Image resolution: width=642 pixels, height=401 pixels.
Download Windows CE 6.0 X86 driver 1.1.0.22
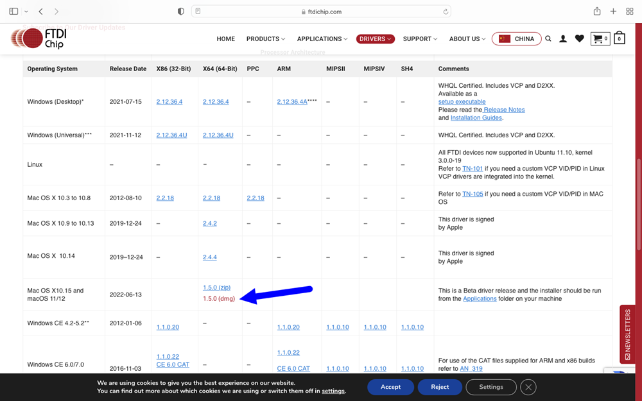point(168,357)
